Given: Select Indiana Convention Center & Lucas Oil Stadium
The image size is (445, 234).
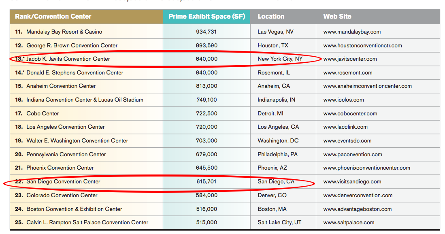Looking at the screenshot, I should click(85, 100).
